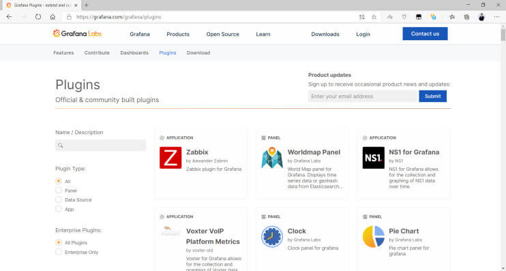Screen dimensions: 506x271
Task: Open the Voxter VoIP Platform Metrics link
Action: 213,236
